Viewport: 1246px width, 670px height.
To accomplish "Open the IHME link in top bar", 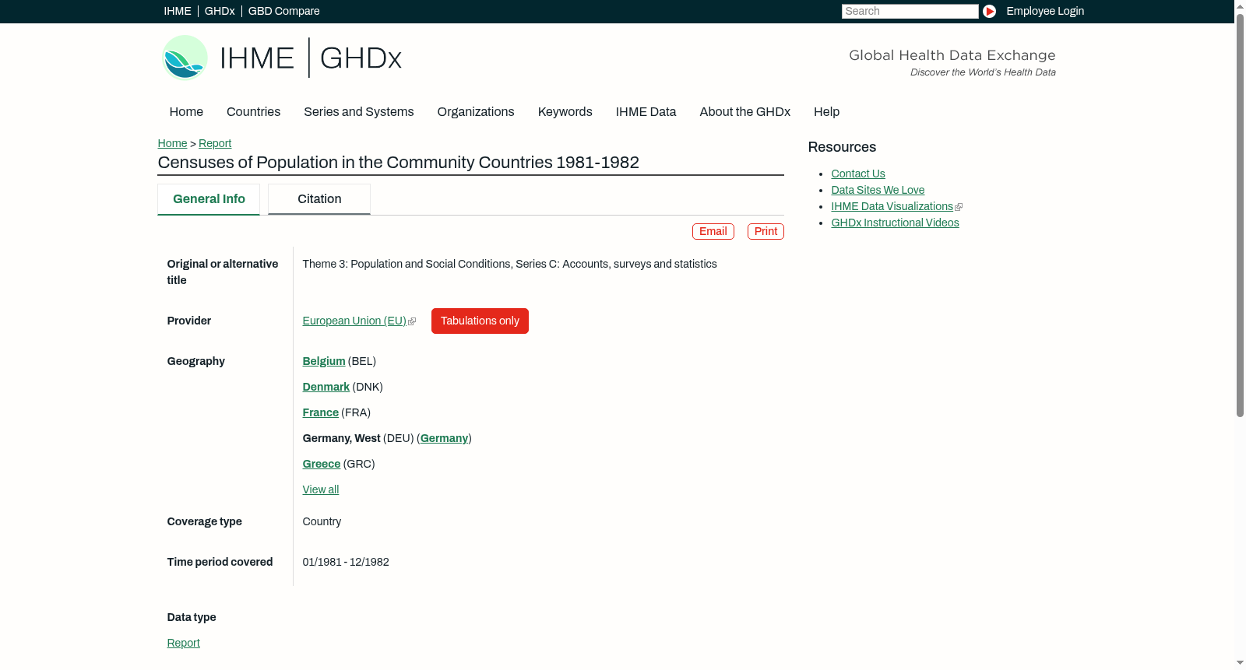I will click(x=178, y=11).
